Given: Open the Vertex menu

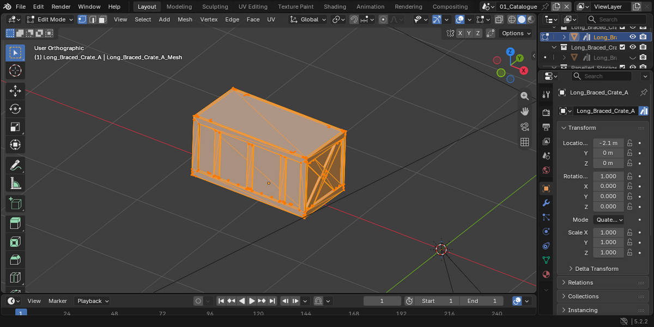Looking at the screenshot, I should (x=209, y=19).
